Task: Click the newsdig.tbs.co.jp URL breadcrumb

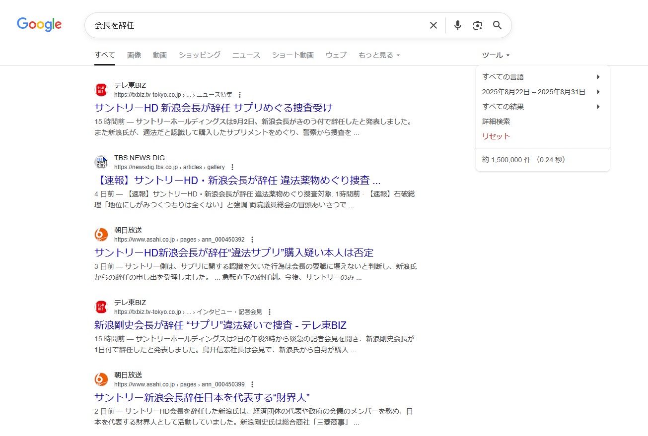Action: point(169,167)
